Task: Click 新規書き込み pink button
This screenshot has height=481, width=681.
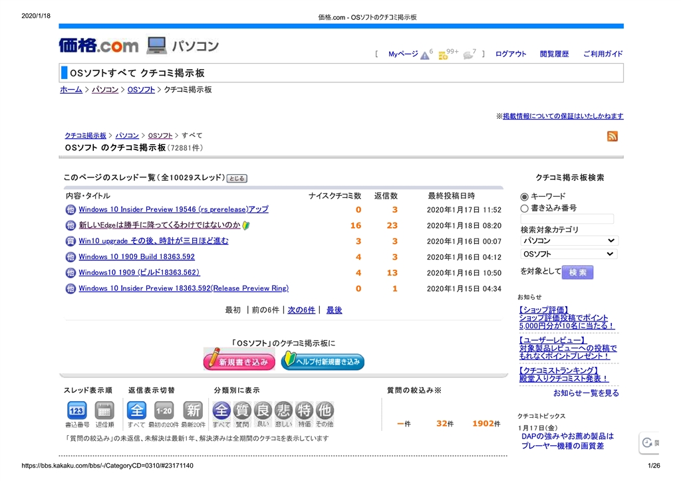Action: [239, 361]
